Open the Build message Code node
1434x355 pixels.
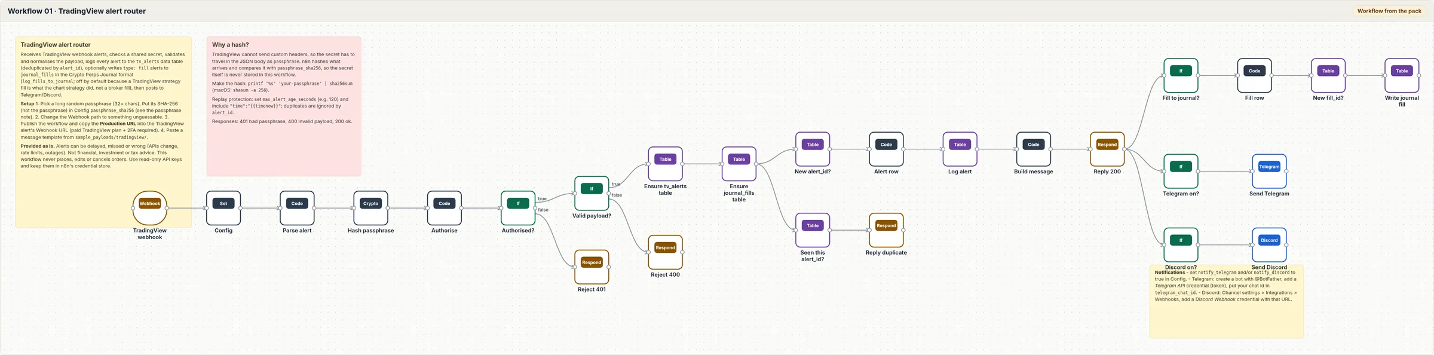click(1034, 149)
